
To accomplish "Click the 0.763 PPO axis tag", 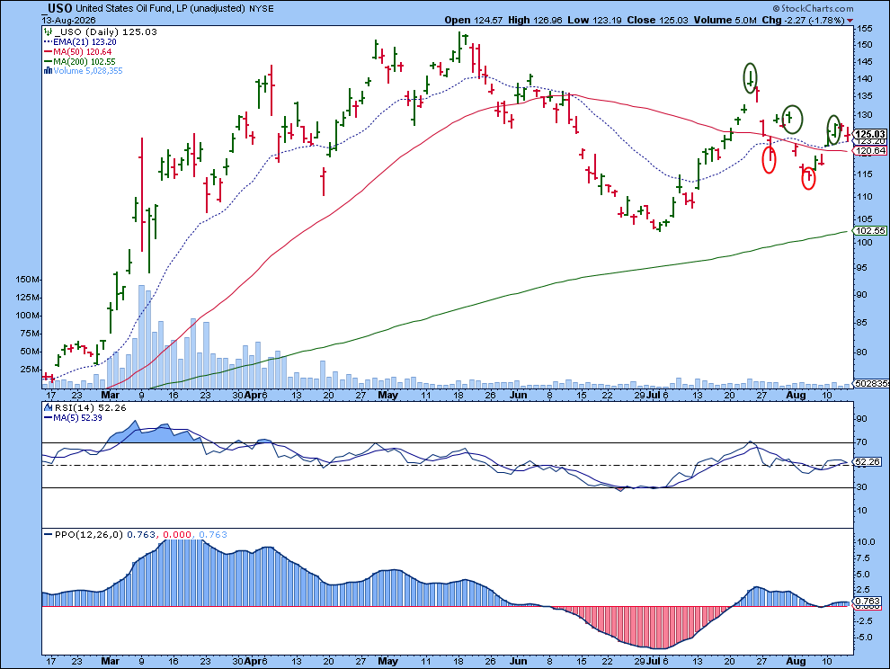I will pyautogui.click(x=868, y=601).
